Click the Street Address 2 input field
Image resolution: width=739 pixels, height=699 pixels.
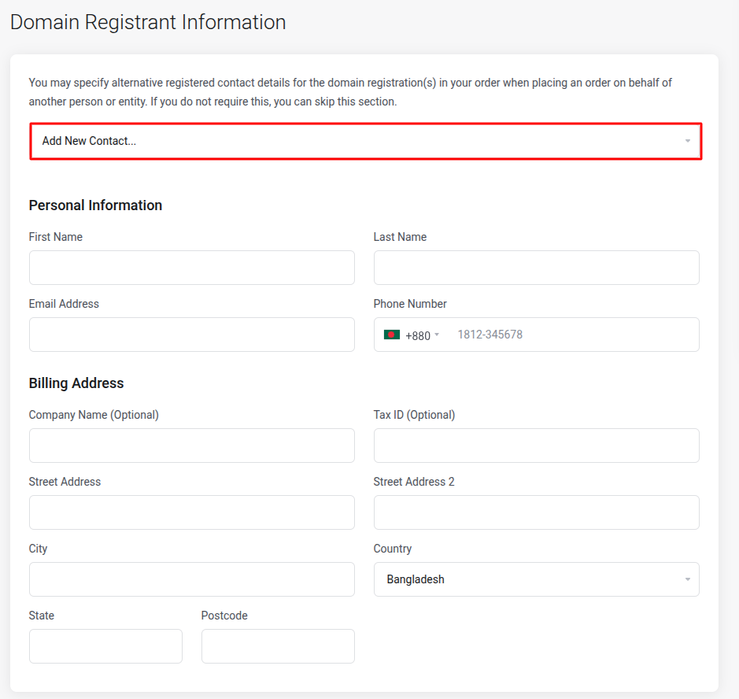536,512
